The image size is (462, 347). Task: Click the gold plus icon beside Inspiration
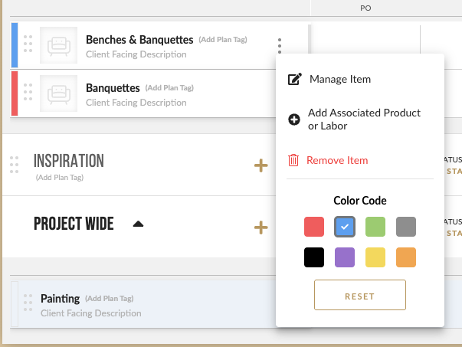pos(261,165)
